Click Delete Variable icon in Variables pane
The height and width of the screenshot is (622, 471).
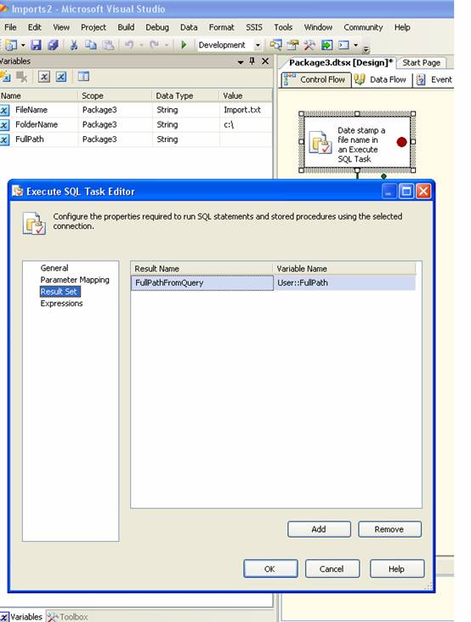click(22, 77)
